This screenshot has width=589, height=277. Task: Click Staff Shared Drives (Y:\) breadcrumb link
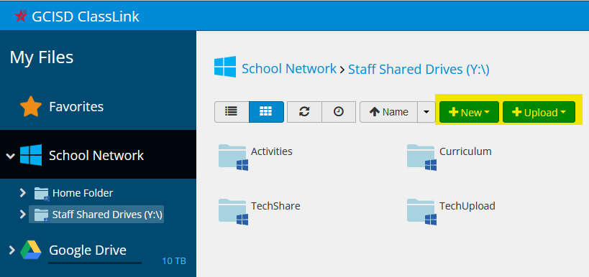[419, 70]
